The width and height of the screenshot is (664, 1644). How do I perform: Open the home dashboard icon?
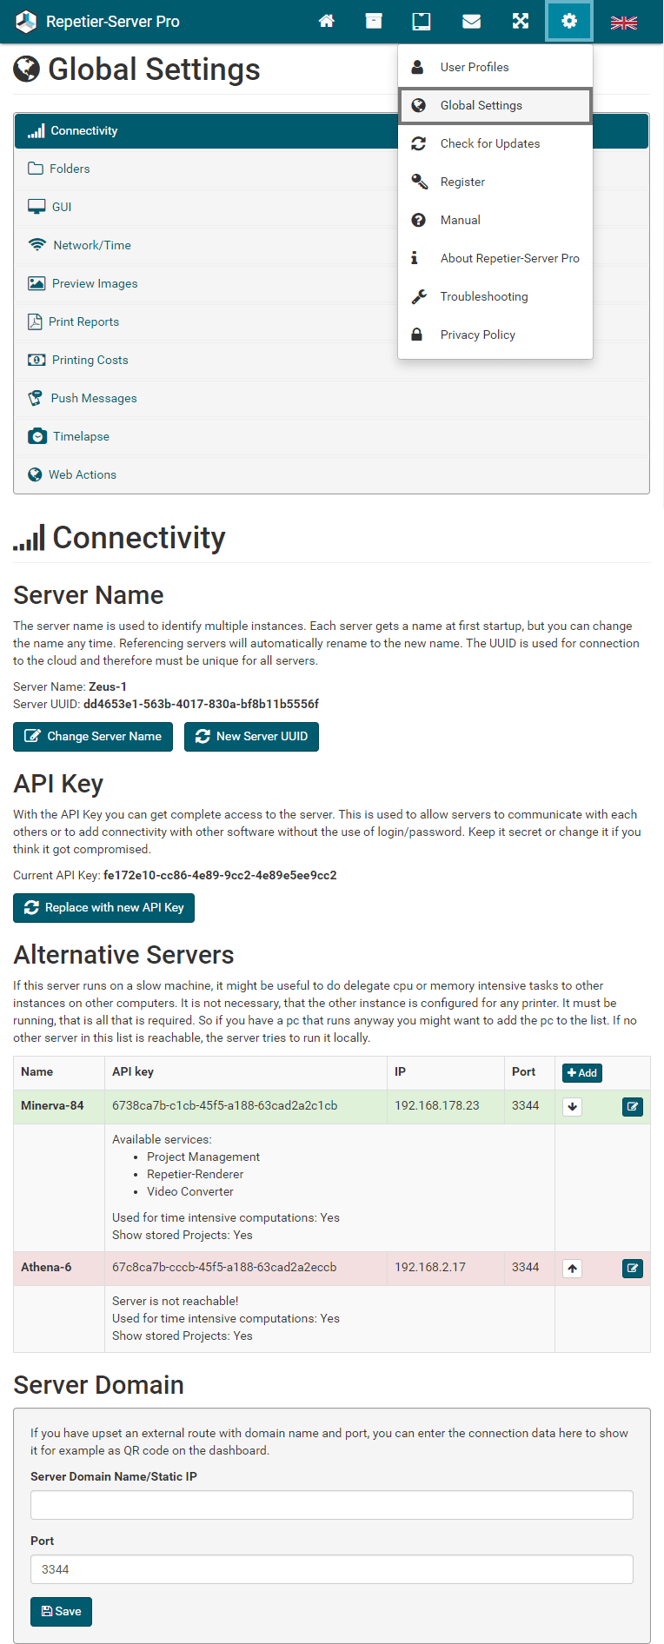click(x=327, y=21)
